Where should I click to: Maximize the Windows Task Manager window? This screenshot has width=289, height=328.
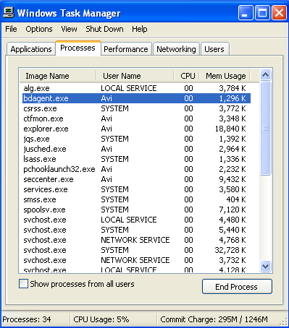tap(262, 13)
